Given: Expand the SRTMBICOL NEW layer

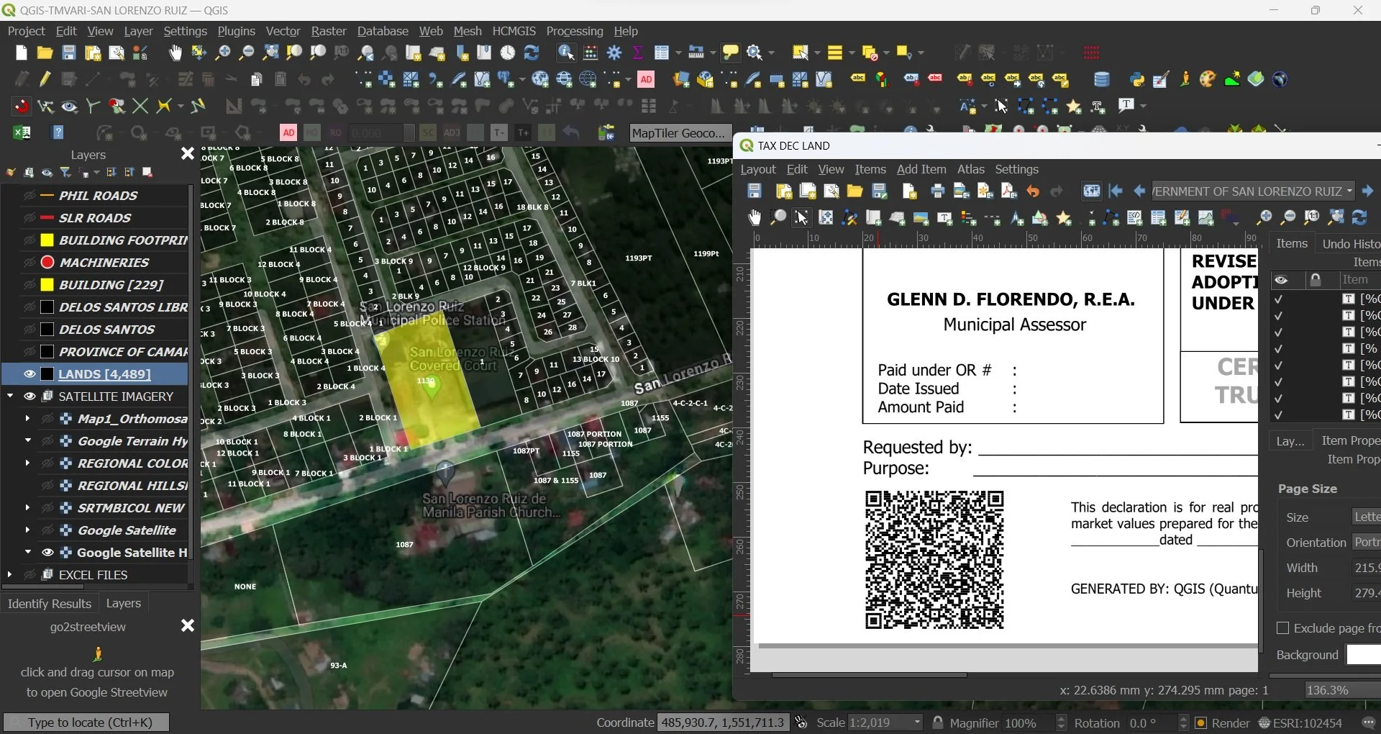Looking at the screenshot, I should [x=27, y=508].
